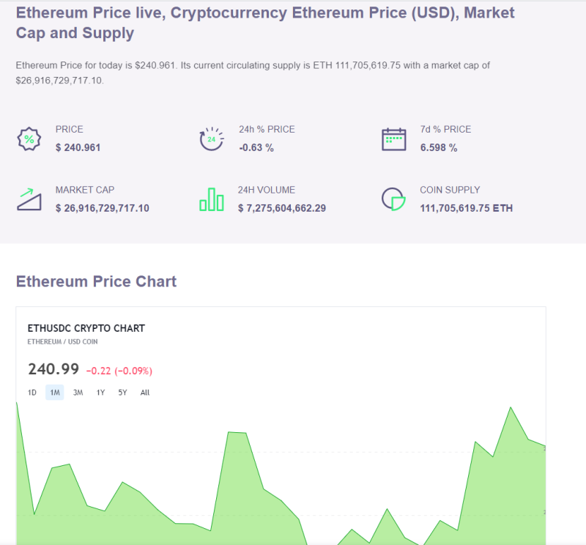The width and height of the screenshot is (586, 545).
Task: Click the coin supply pie icon
Action: point(393,199)
